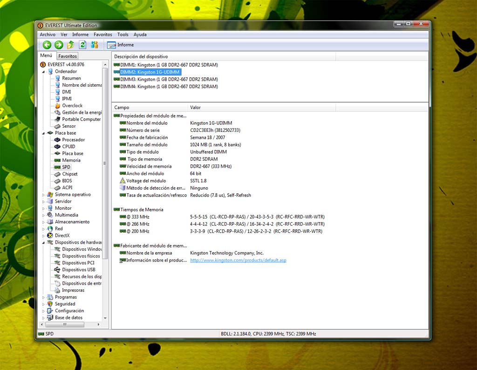Collapse the Placa base parent node

(x=43, y=133)
